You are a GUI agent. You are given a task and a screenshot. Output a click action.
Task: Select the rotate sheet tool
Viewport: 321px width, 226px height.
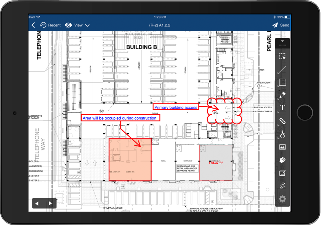point(282,186)
